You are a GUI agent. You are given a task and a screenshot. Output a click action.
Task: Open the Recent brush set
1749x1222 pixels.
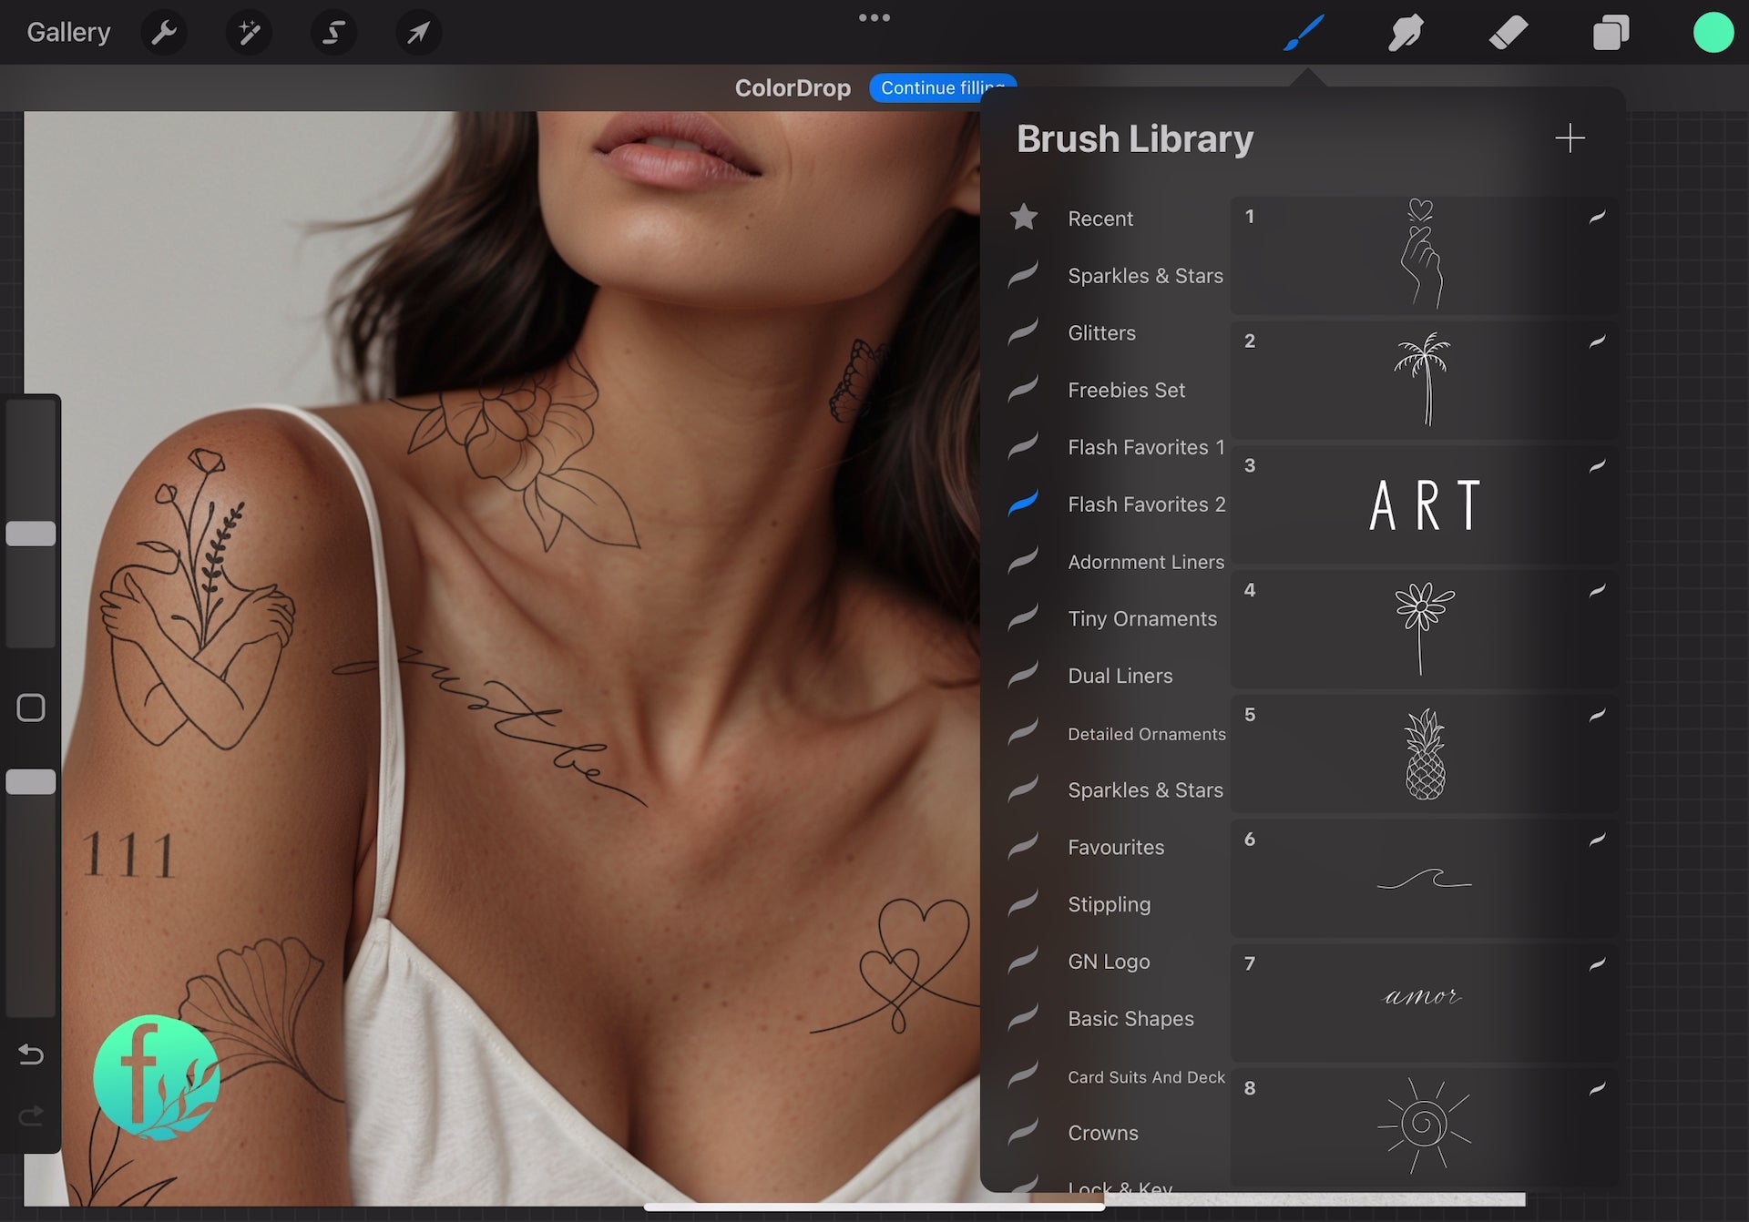point(1100,219)
